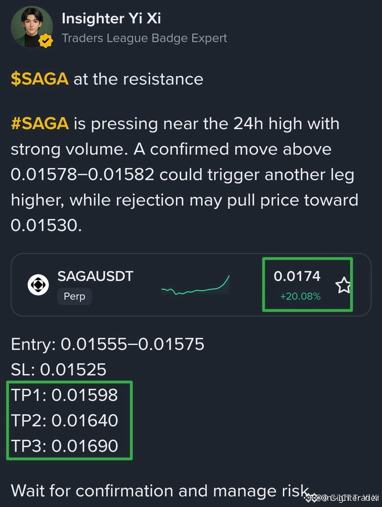Add SAGAUSDT to favorites with star icon

coord(343,285)
